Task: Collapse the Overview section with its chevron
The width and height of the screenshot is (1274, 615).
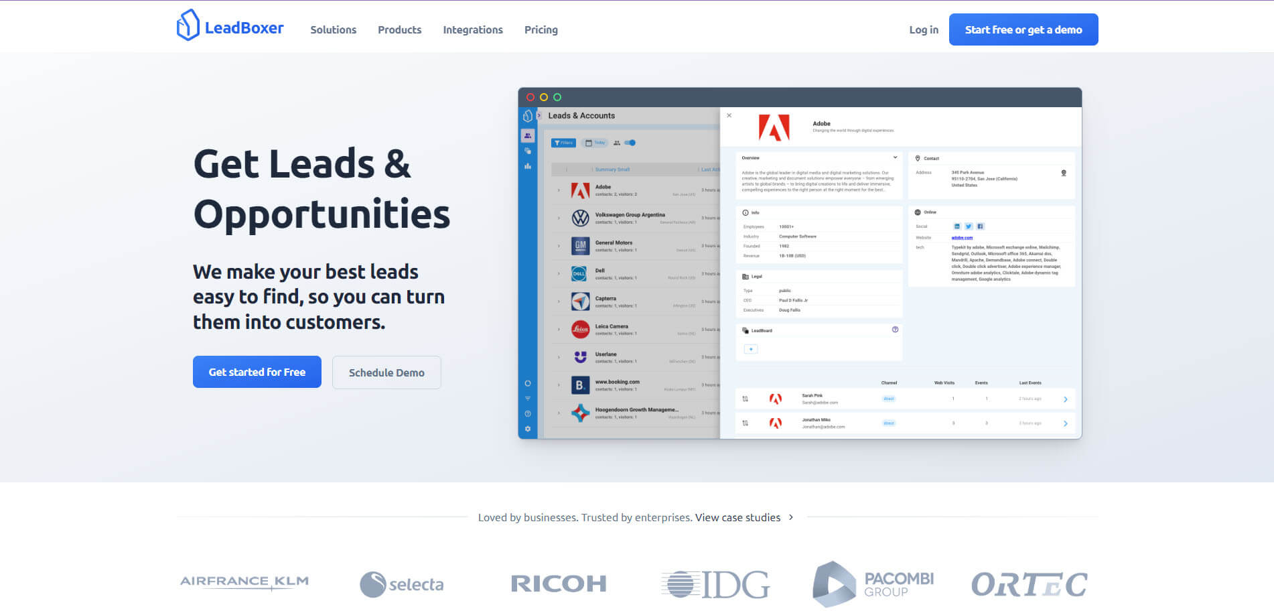Action: (895, 157)
